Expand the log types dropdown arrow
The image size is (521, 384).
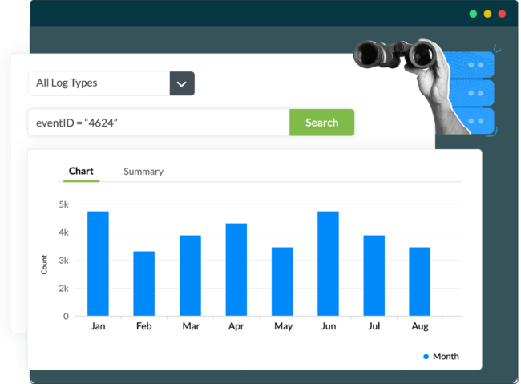click(x=182, y=83)
